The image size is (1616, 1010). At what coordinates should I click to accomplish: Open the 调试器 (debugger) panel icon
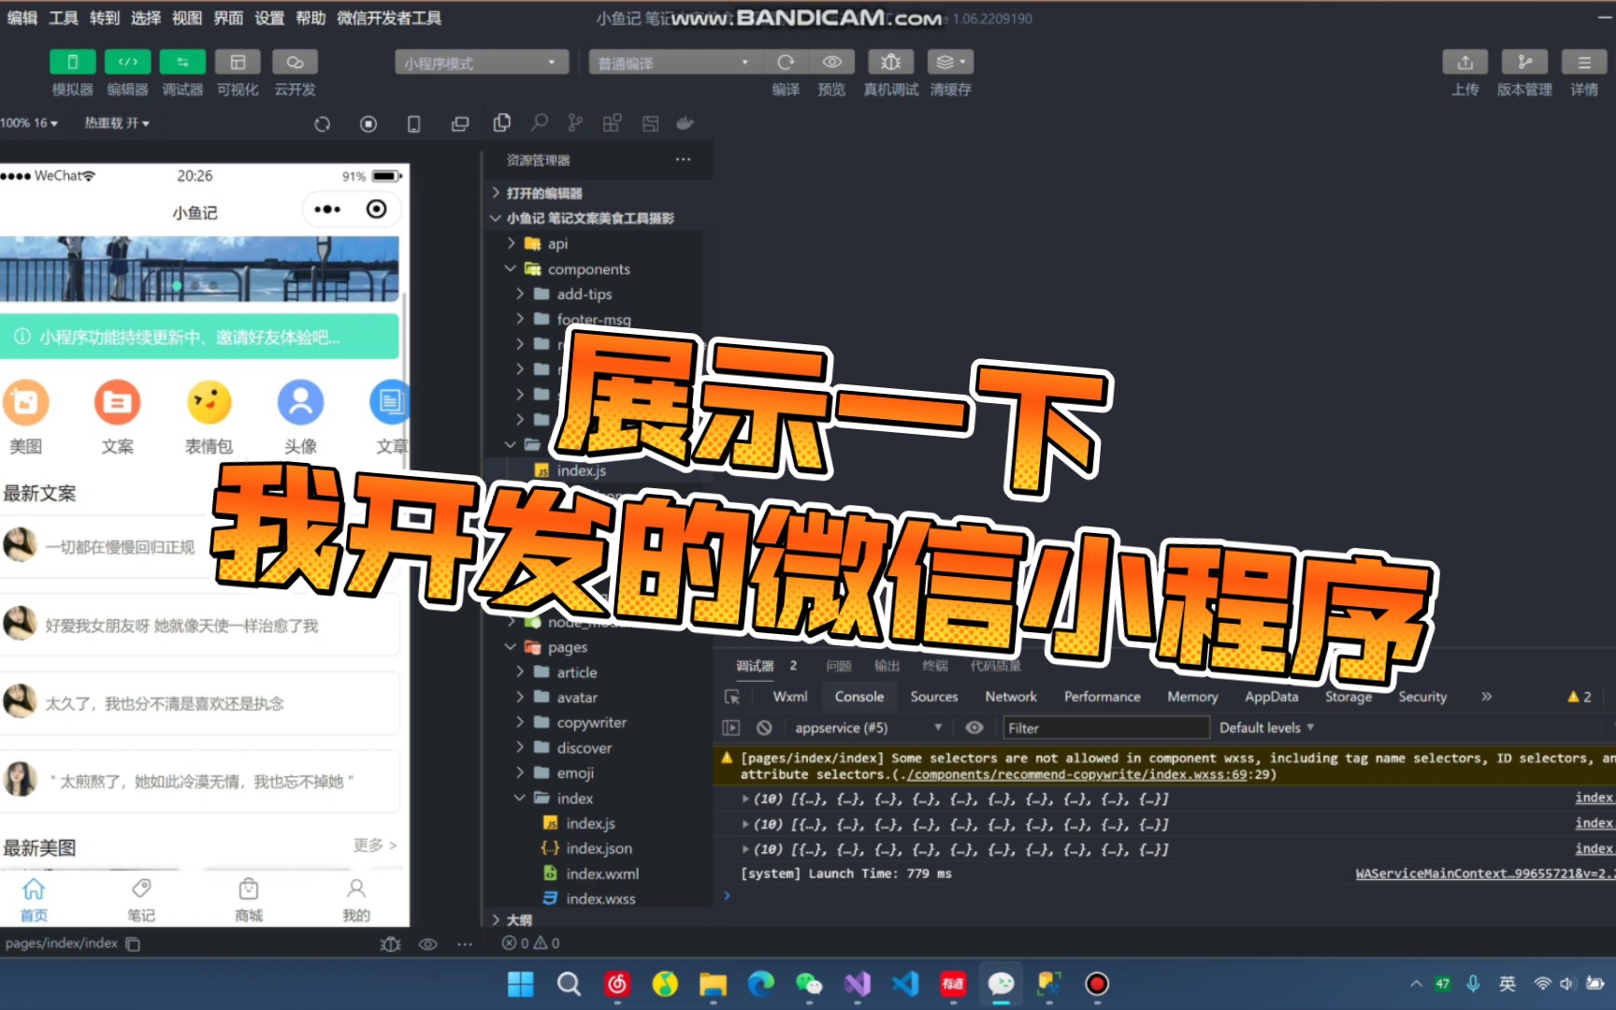182,62
